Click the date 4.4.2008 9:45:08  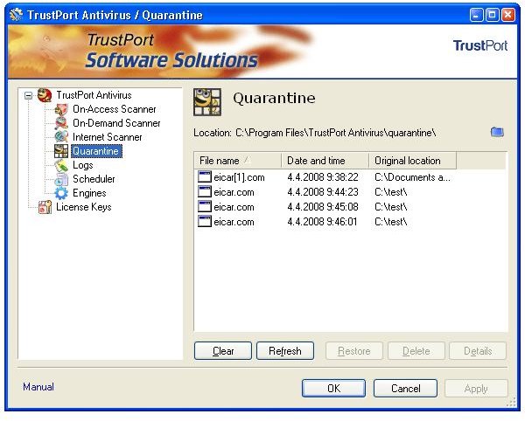click(x=323, y=207)
